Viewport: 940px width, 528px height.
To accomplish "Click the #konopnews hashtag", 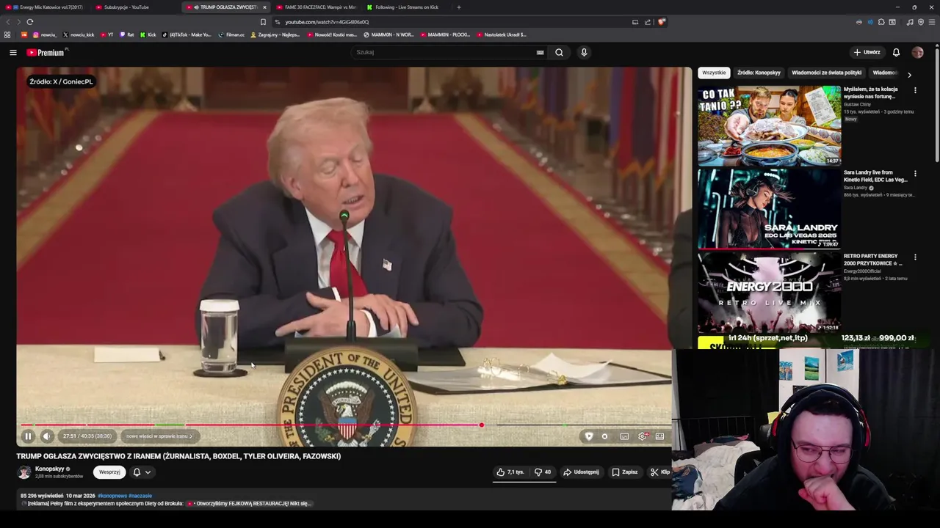I will [x=112, y=496].
